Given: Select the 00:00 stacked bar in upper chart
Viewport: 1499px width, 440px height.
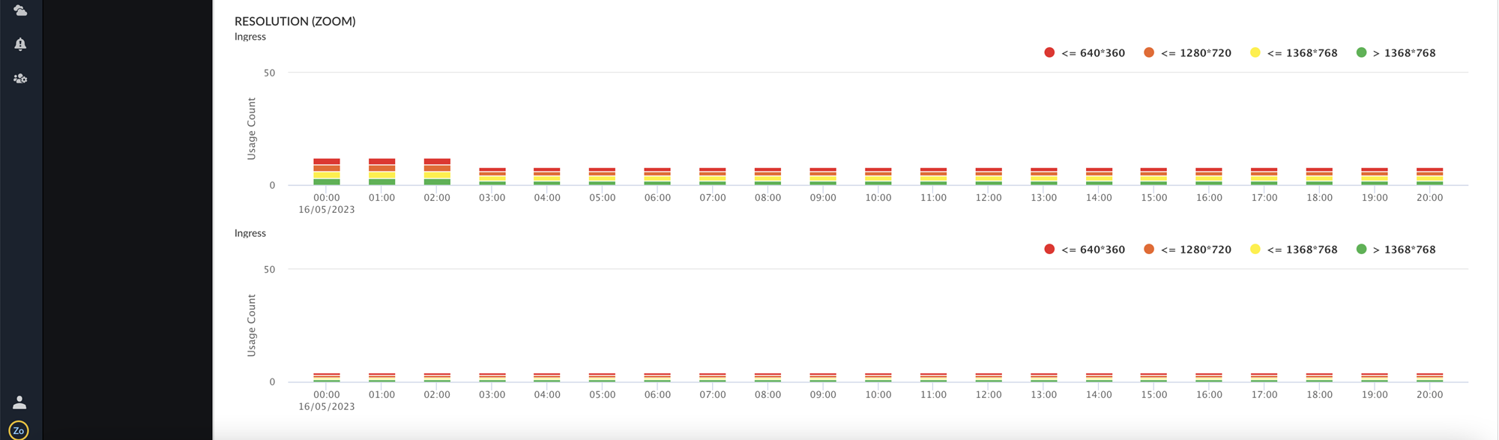Looking at the screenshot, I should (327, 172).
